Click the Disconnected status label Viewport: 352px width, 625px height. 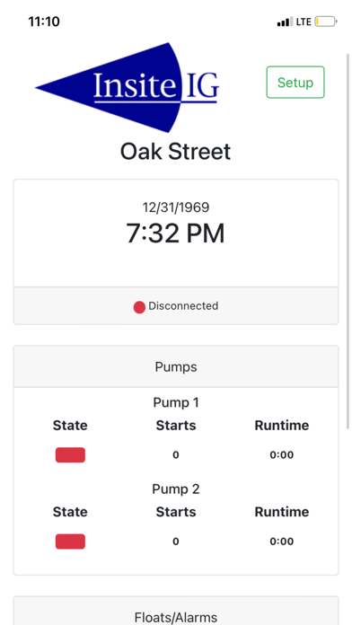[183, 306]
